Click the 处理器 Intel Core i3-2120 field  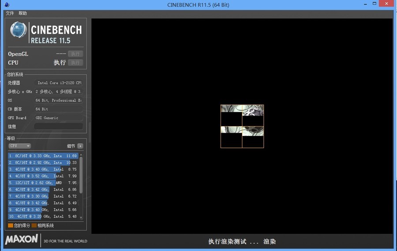(58, 82)
